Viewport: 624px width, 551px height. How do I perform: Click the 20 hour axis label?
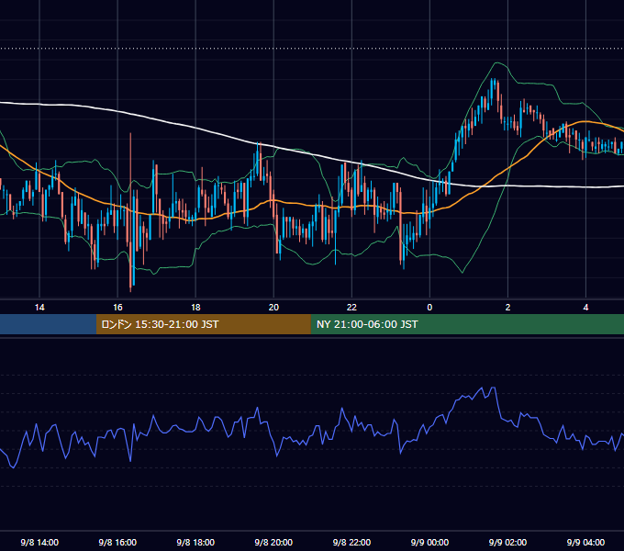pos(273,308)
